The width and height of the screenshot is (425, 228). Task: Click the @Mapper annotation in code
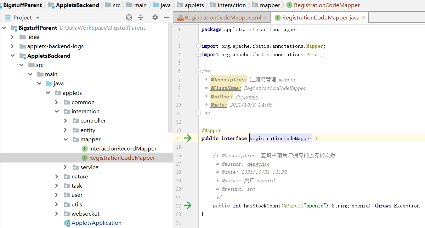(211, 130)
